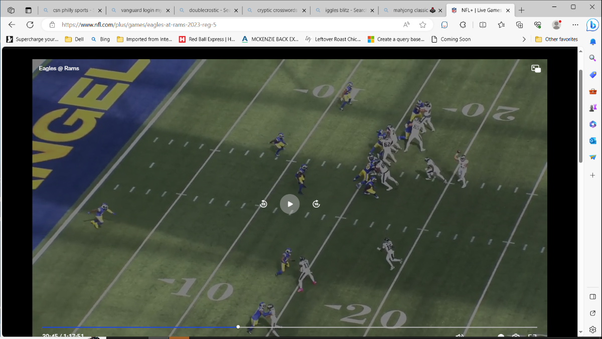Viewport: 602px width, 339px height.
Task: Toggle split screen view
Action: pyautogui.click(x=483, y=25)
